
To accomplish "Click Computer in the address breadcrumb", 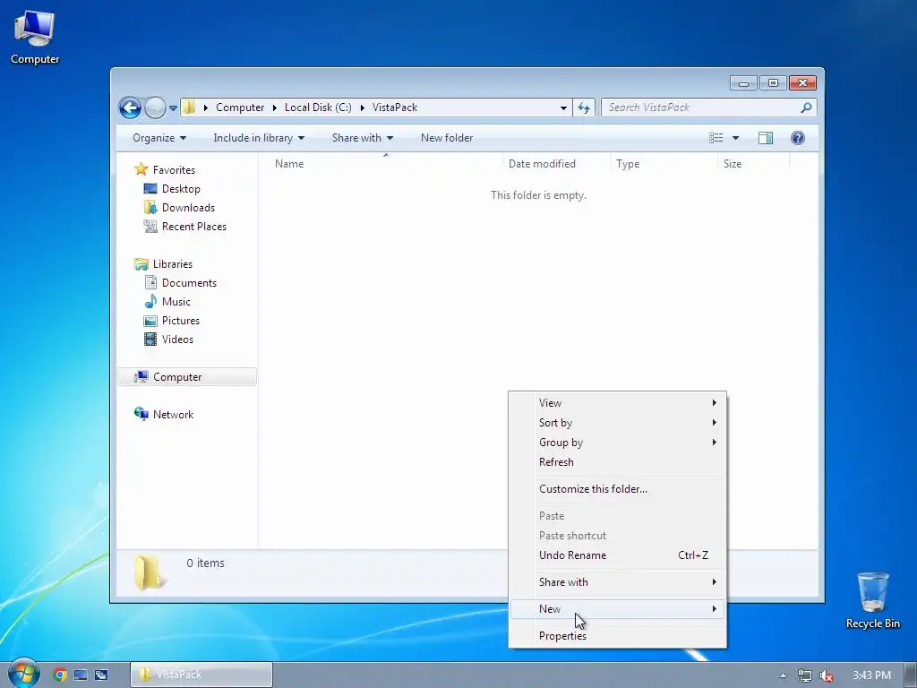I will tap(240, 107).
